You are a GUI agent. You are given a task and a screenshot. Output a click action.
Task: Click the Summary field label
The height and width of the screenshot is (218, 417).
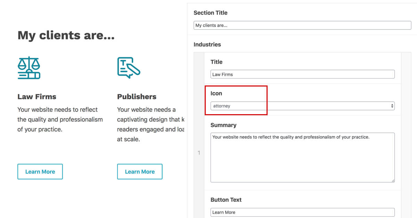223,125
